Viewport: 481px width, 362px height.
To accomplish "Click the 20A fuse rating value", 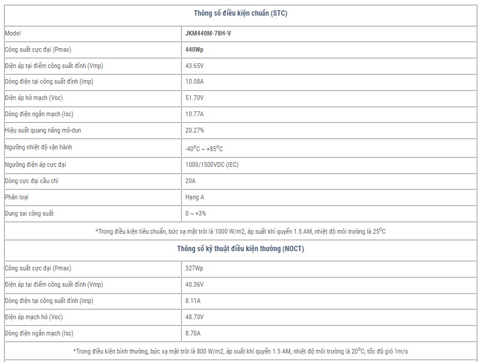I will click(x=190, y=181).
